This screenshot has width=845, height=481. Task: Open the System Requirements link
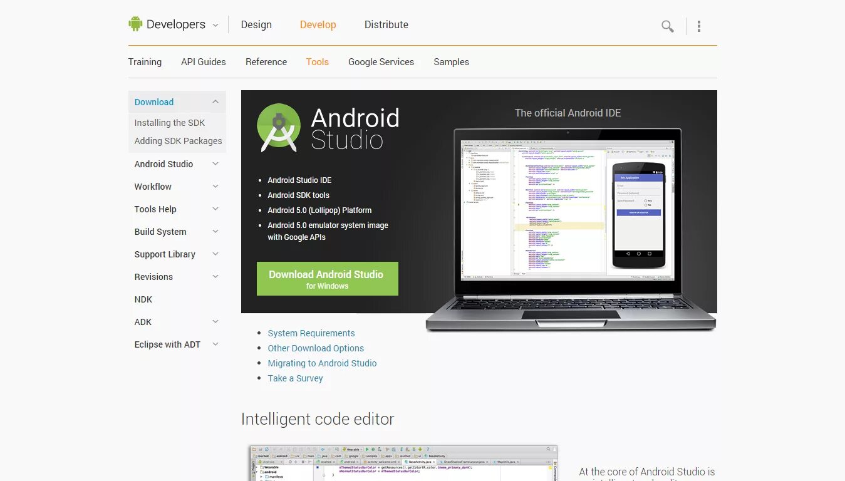pos(311,333)
